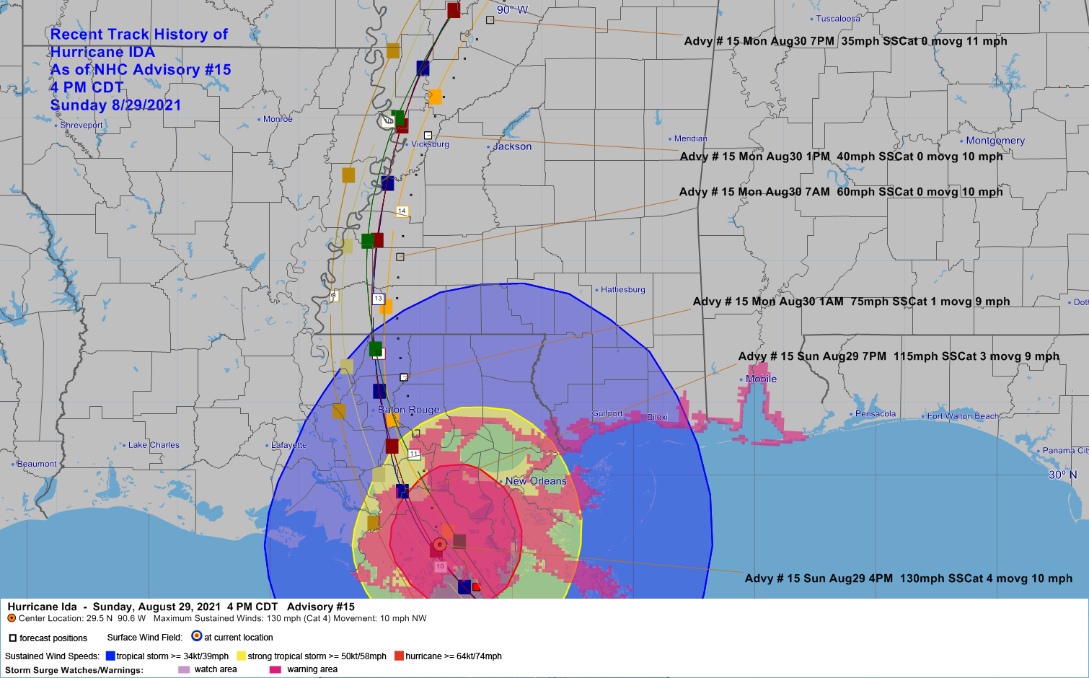Click the "Sunday 8/29/2021" title line
The height and width of the screenshot is (678, 1089).
pos(116,105)
